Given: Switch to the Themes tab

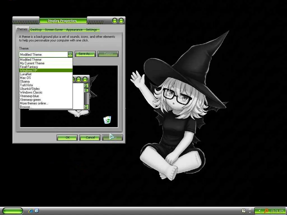Looking at the screenshot, I should click(x=22, y=29).
